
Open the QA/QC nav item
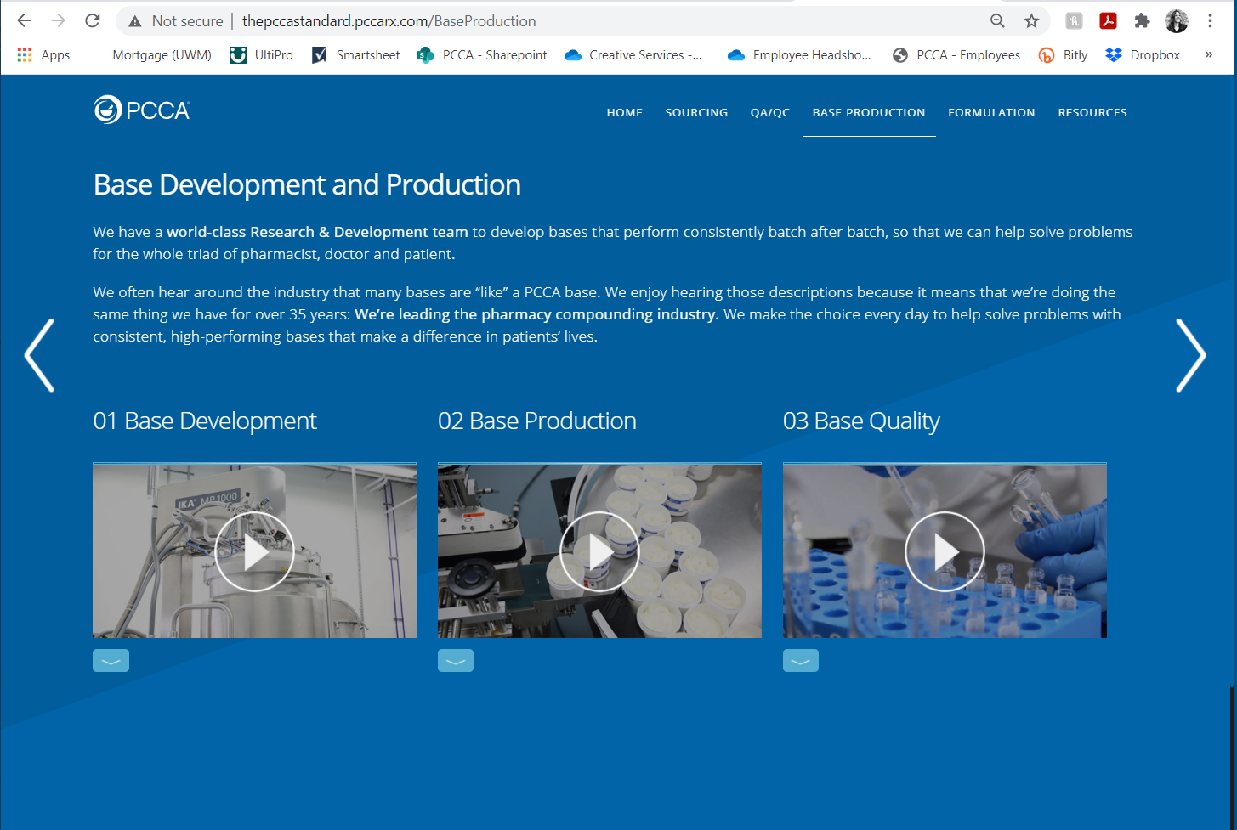coord(770,112)
